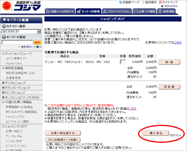Open 総合案内 link

149,2
